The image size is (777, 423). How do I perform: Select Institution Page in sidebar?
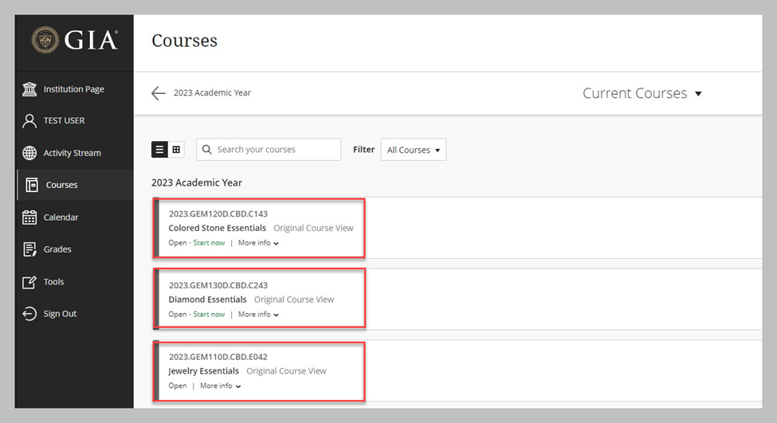(x=74, y=89)
